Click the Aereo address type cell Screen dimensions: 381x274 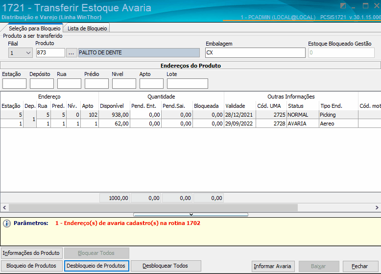click(x=338, y=124)
